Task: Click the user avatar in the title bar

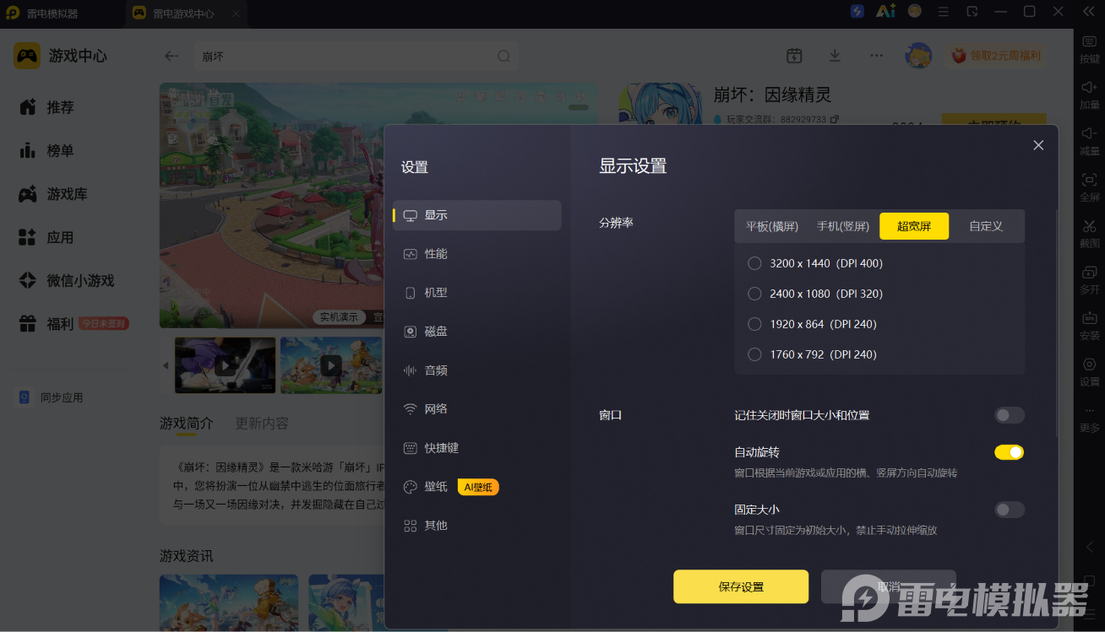Action: tap(914, 11)
